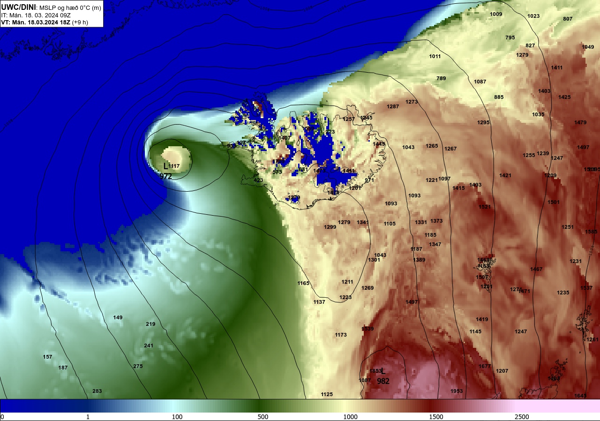Click the map value 789
Screen dimensions: 600x421
pos(441,78)
